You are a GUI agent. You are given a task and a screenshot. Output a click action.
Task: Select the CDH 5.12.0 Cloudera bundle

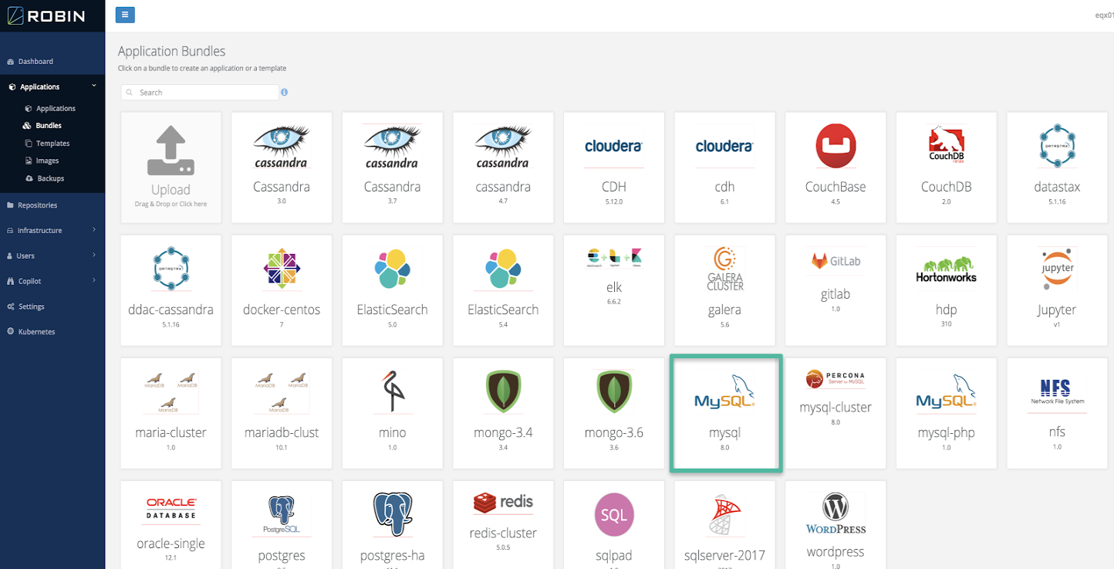(614, 168)
